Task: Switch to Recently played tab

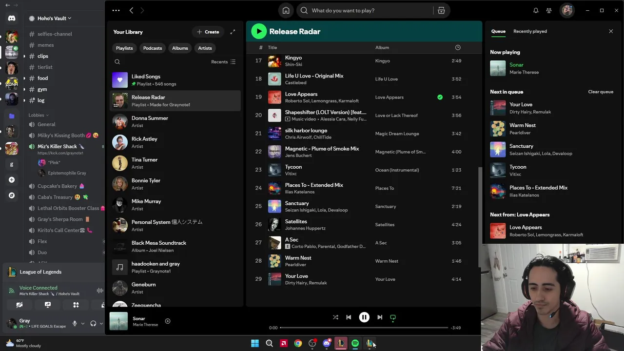Action: point(530,31)
